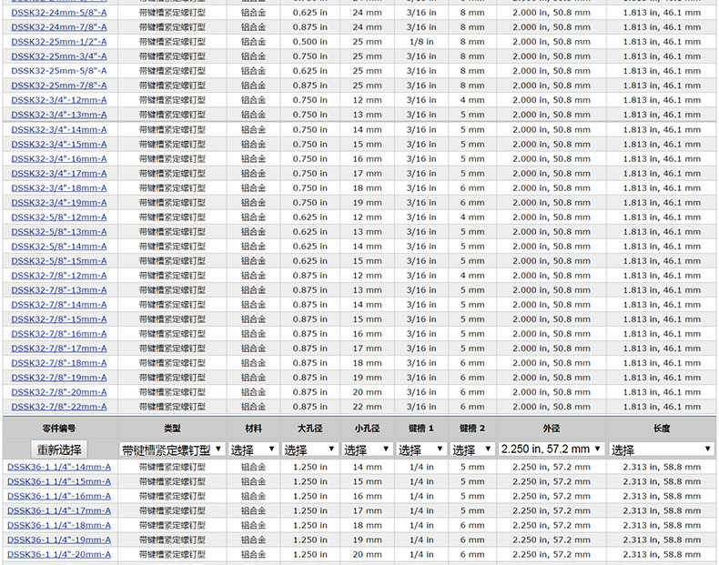Open part link DSSK32-24mm-7/8"-A
Screen dimensions: 719x565
tap(58, 27)
